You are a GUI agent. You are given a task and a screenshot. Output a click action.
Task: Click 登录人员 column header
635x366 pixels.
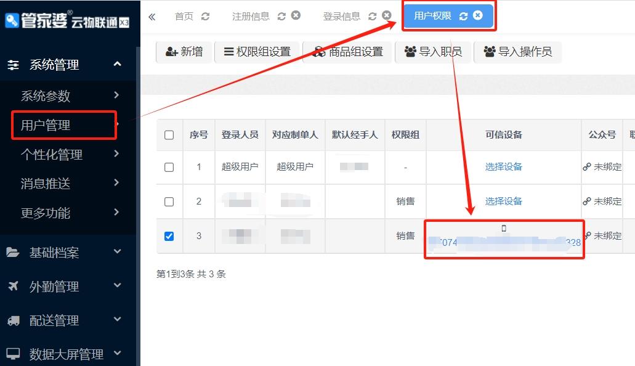240,134
